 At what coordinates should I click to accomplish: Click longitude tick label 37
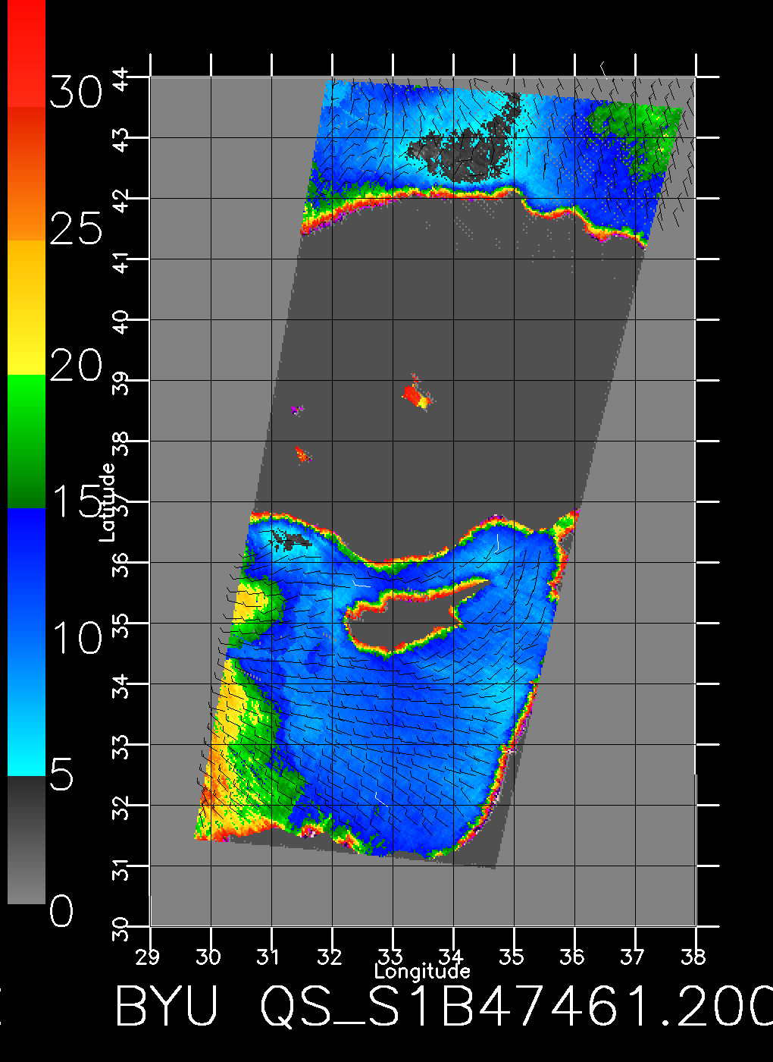(633, 957)
